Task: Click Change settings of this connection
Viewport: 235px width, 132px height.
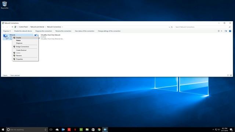Action: pyautogui.click(x=109, y=31)
